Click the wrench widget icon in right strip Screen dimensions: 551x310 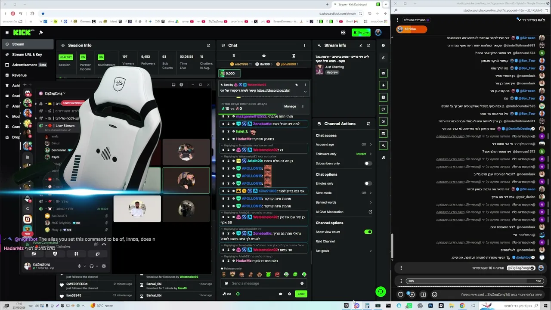click(383, 146)
